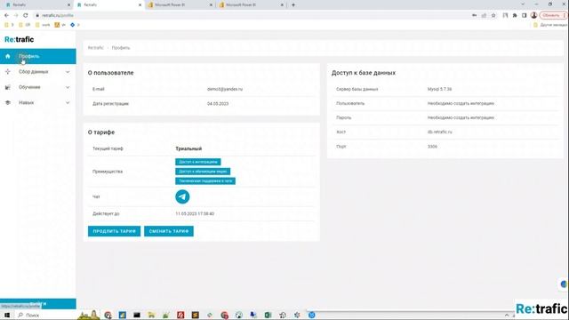Expand the Навык sidebar section
The width and height of the screenshot is (569, 320).
(x=68, y=103)
